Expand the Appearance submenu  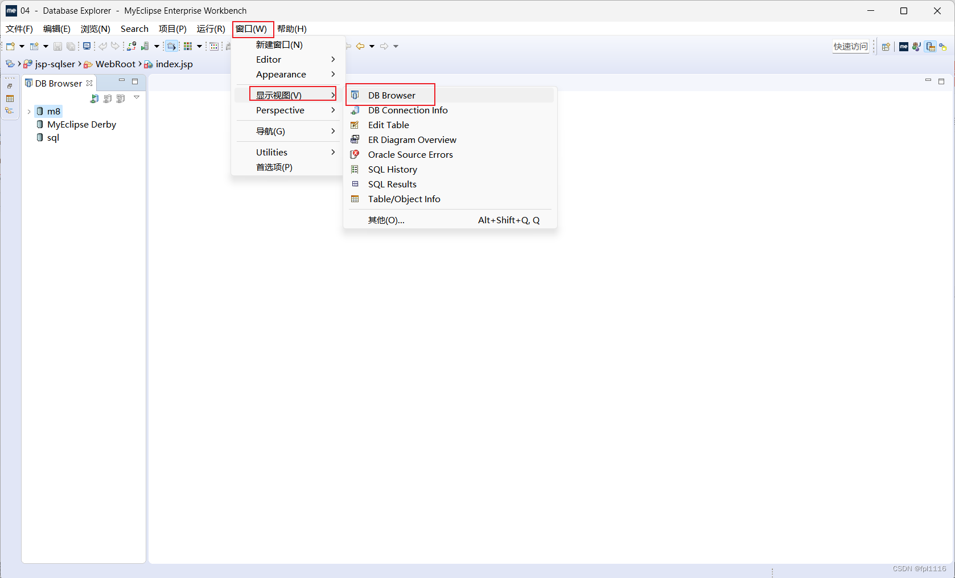click(288, 75)
